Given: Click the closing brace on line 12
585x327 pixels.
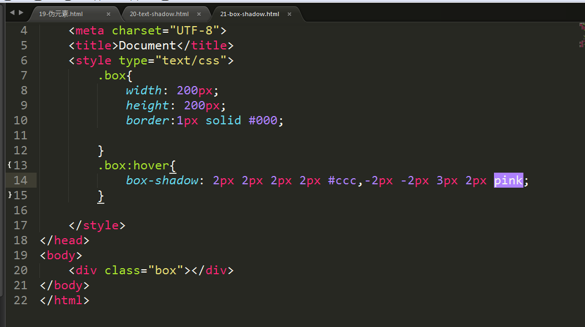Looking at the screenshot, I should pyautogui.click(x=100, y=151).
